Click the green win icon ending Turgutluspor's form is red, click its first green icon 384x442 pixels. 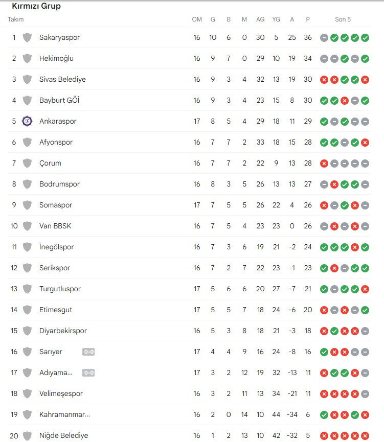tap(324, 289)
